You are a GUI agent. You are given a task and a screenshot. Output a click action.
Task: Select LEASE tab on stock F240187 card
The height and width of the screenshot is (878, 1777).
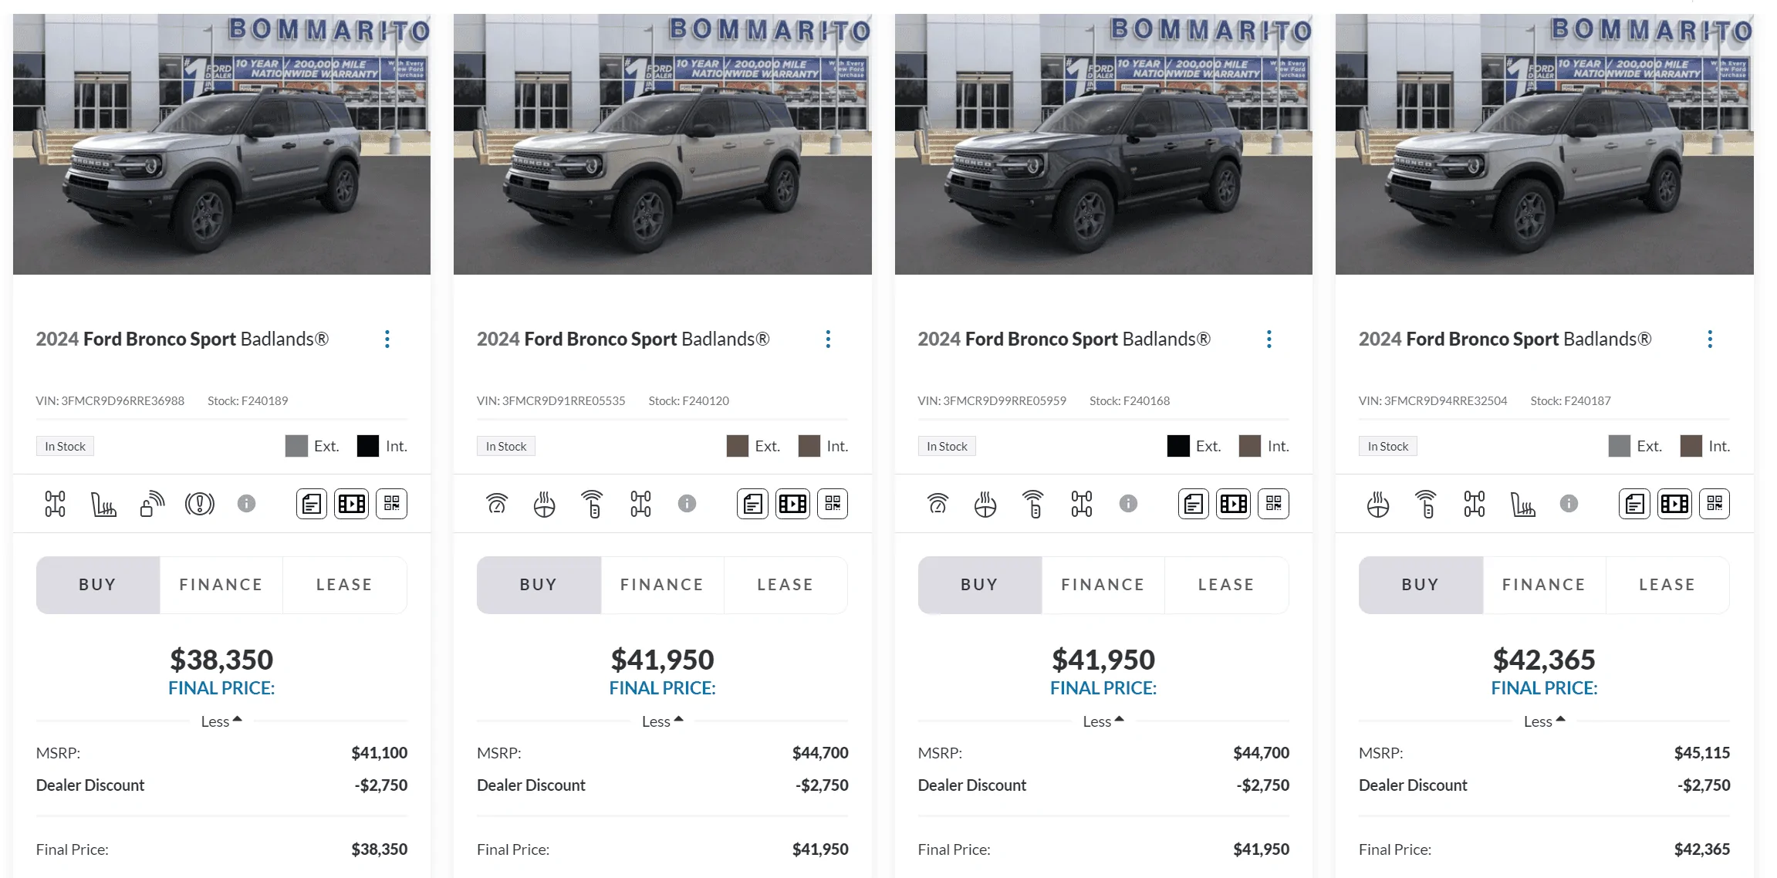[x=1667, y=585]
